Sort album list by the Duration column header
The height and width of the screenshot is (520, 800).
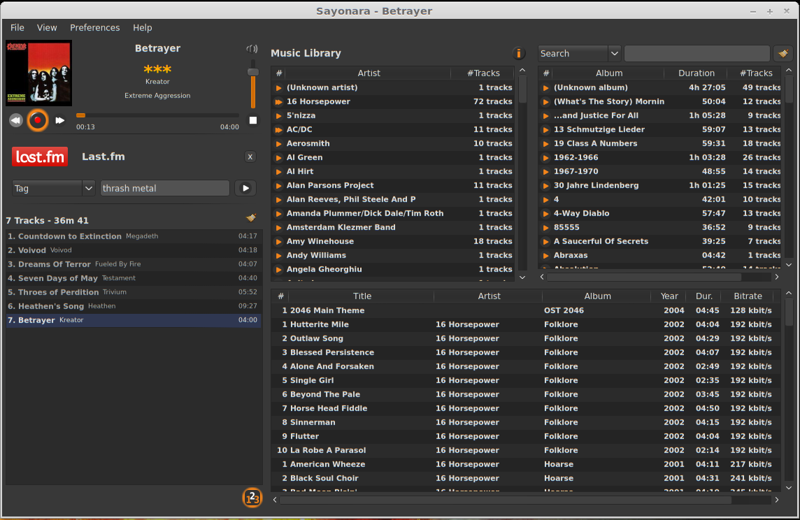[x=696, y=73]
